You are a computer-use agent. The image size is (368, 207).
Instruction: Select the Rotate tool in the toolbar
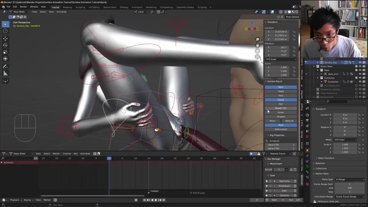pyautogui.click(x=5, y=45)
